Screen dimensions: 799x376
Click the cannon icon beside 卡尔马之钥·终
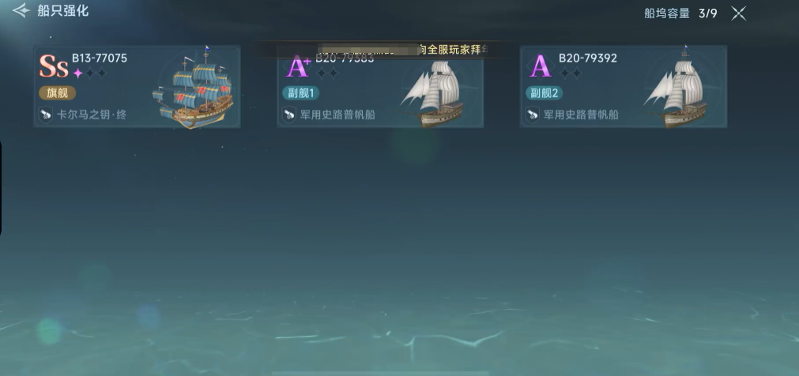pyautogui.click(x=46, y=114)
